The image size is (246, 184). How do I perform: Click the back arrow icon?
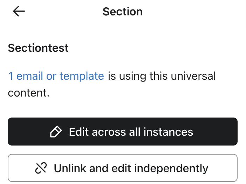[19, 12]
